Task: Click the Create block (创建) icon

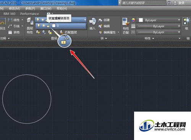Action: click(100, 20)
